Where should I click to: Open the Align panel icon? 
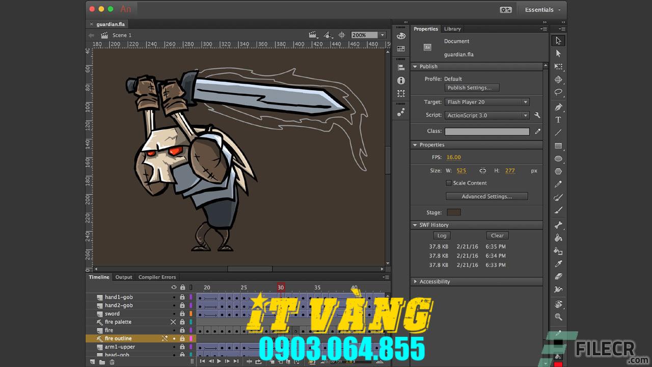tap(401, 67)
